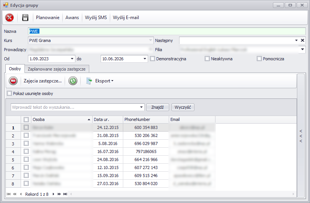Open the Kurs dropdown arrow
310x203 pixels.
click(x=150, y=40)
